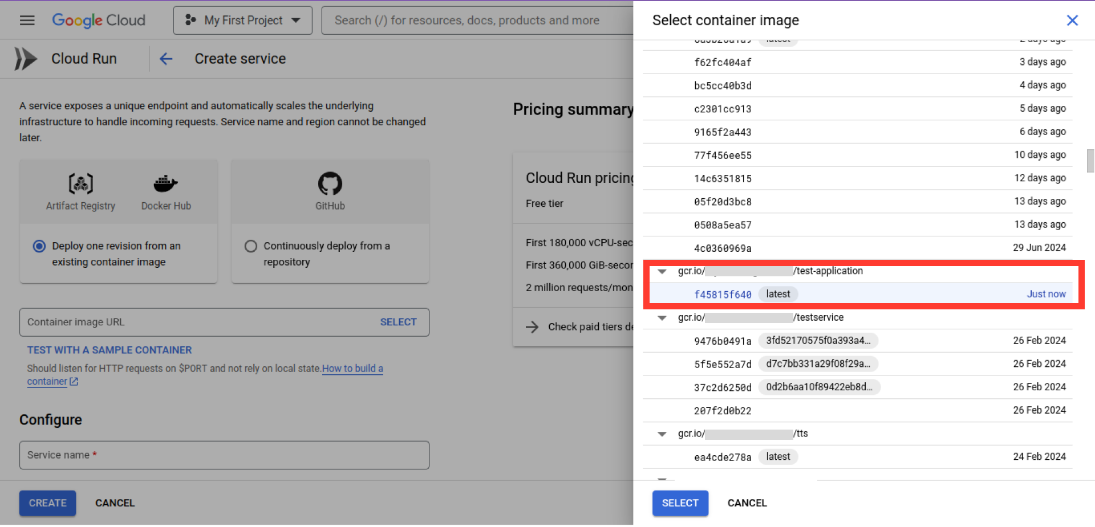Select image 5f5e552a7d in testservice
Viewport: 1095px width, 527px height.
click(857, 364)
